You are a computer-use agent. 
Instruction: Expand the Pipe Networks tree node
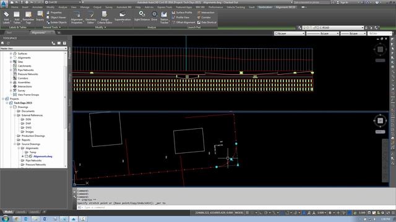(x=11, y=70)
